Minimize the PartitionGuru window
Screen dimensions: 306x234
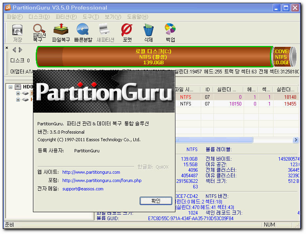(276, 8)
